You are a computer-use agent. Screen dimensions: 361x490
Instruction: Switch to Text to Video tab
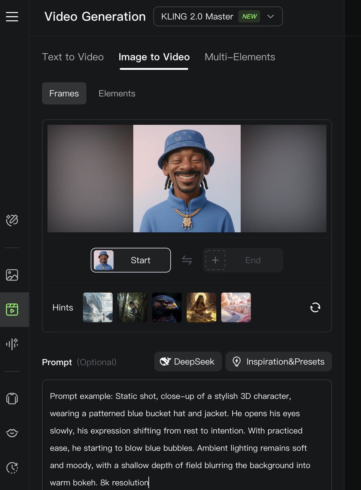point(73,57)
